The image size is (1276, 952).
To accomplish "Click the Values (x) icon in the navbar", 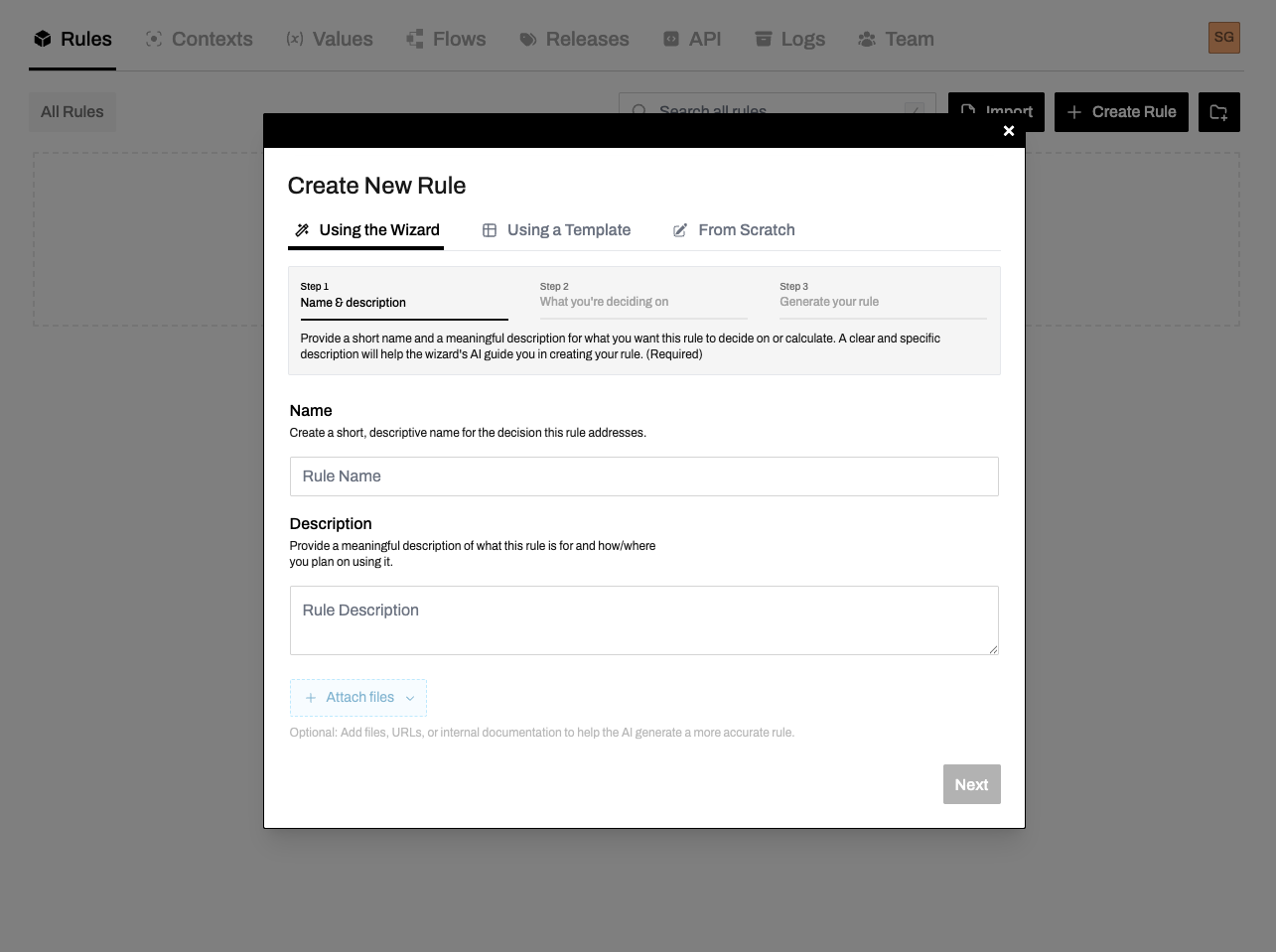I will tap(295, 38).
